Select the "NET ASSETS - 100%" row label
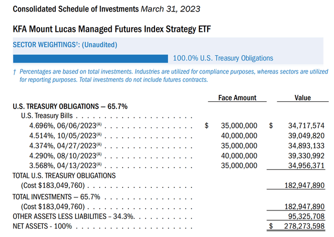 [x=42, y=227]
